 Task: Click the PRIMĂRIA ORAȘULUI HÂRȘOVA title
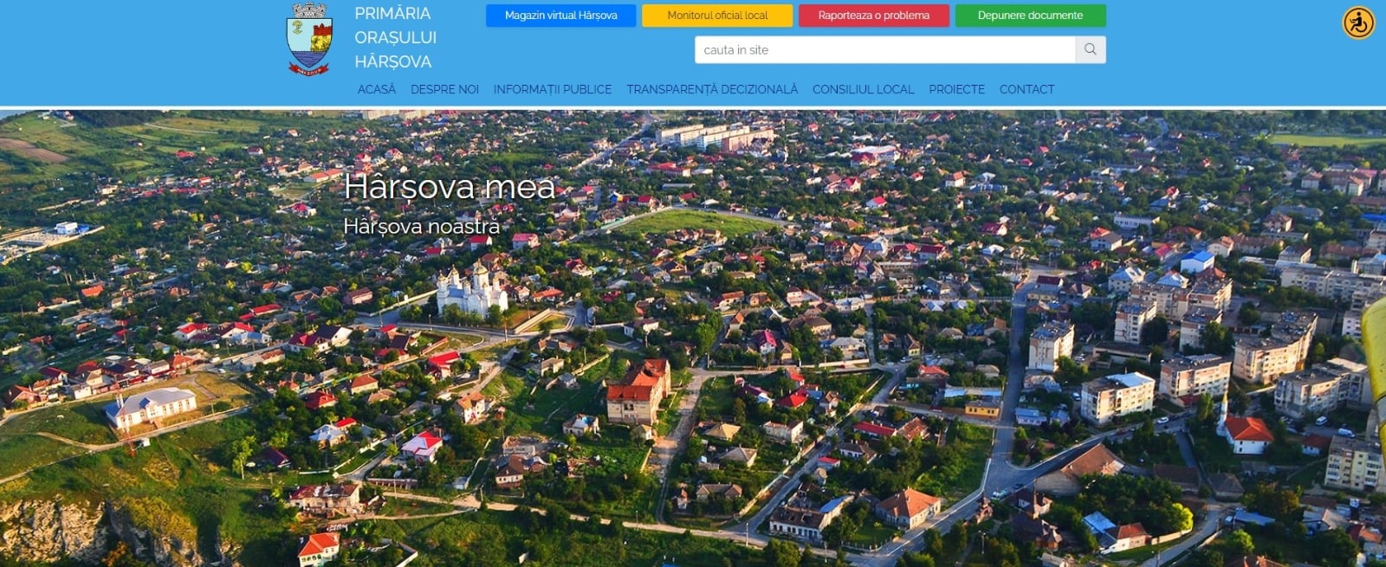[x=396, y=37]
